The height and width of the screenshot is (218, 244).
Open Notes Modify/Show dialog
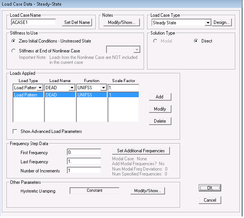[x=121, y=22]
